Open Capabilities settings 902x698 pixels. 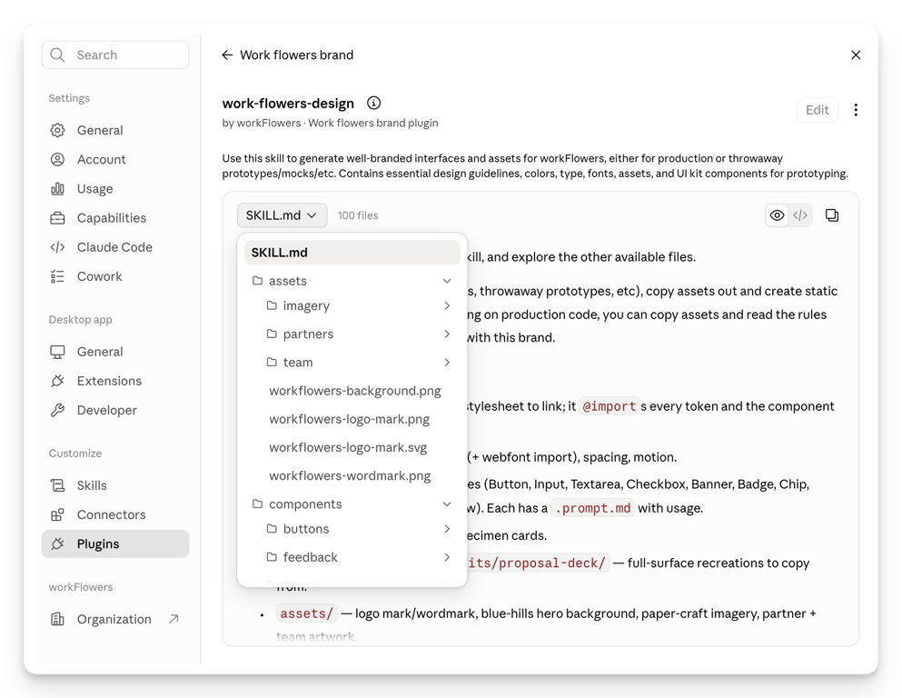click(115, 218)
